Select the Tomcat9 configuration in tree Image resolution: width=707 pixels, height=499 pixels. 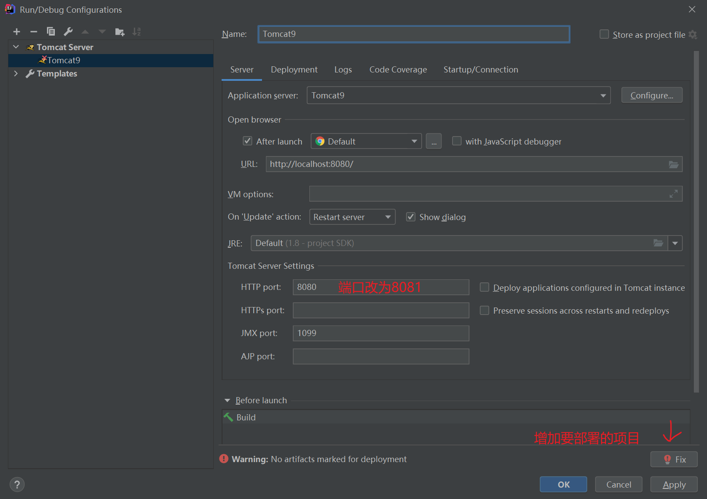pos(111,60)
